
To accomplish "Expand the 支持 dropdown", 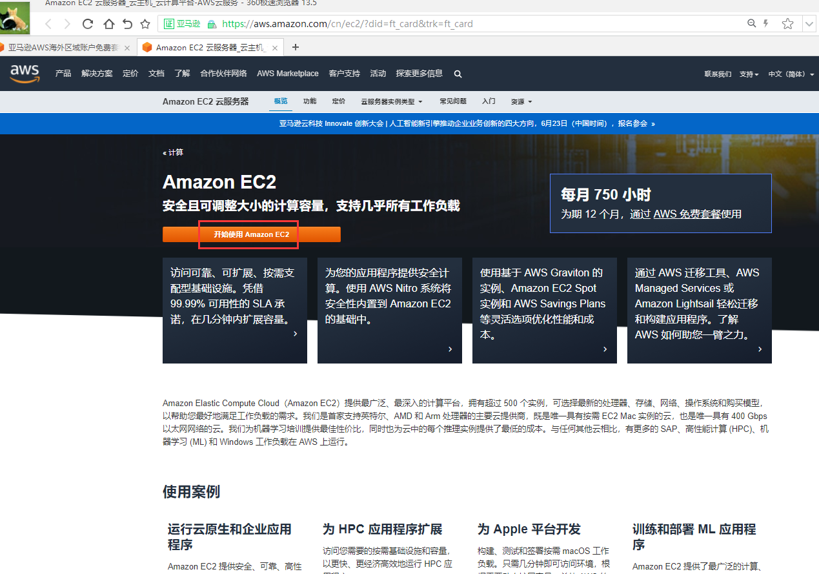I will pos(749,74).
